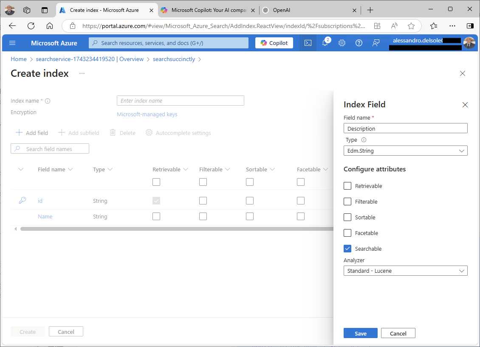Image resolution: width=480 pixels, height=347 pixels.
Task: Click the Enter index name field
Action: point(180,101)
